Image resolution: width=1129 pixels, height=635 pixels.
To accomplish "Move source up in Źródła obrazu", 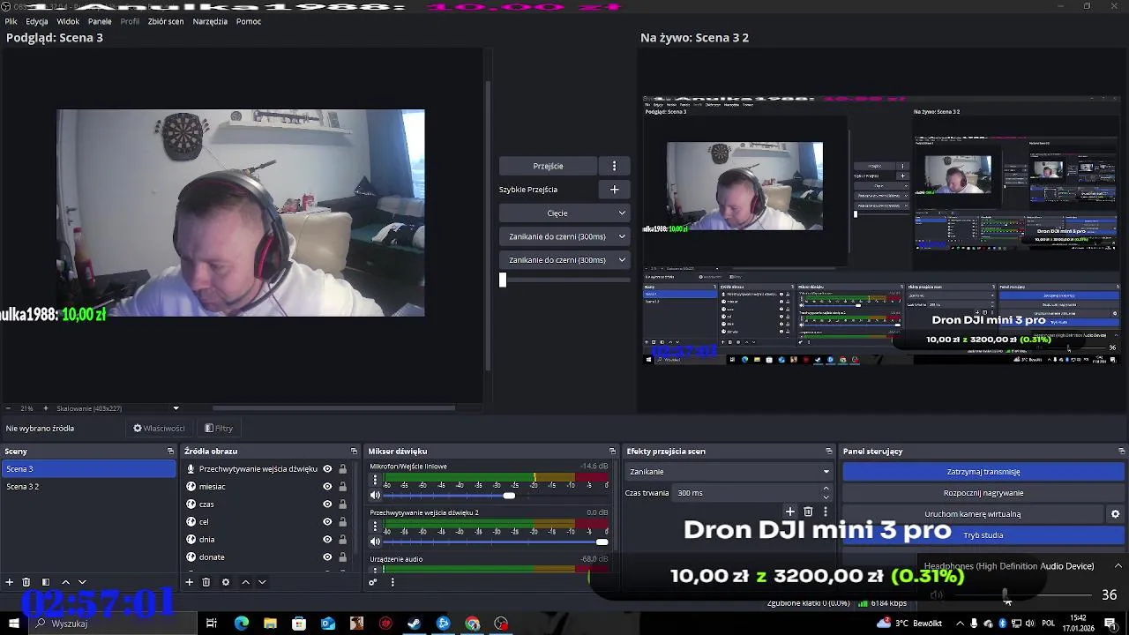I will tap(245, 582).
